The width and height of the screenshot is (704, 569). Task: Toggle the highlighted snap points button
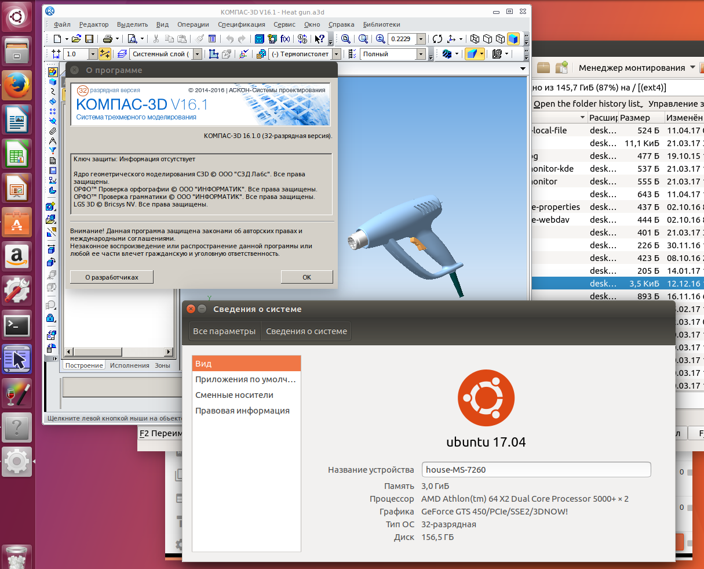tap(105, 54)
